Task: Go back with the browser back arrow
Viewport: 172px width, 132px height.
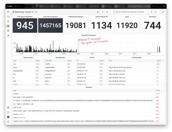Action: (22, 6)
